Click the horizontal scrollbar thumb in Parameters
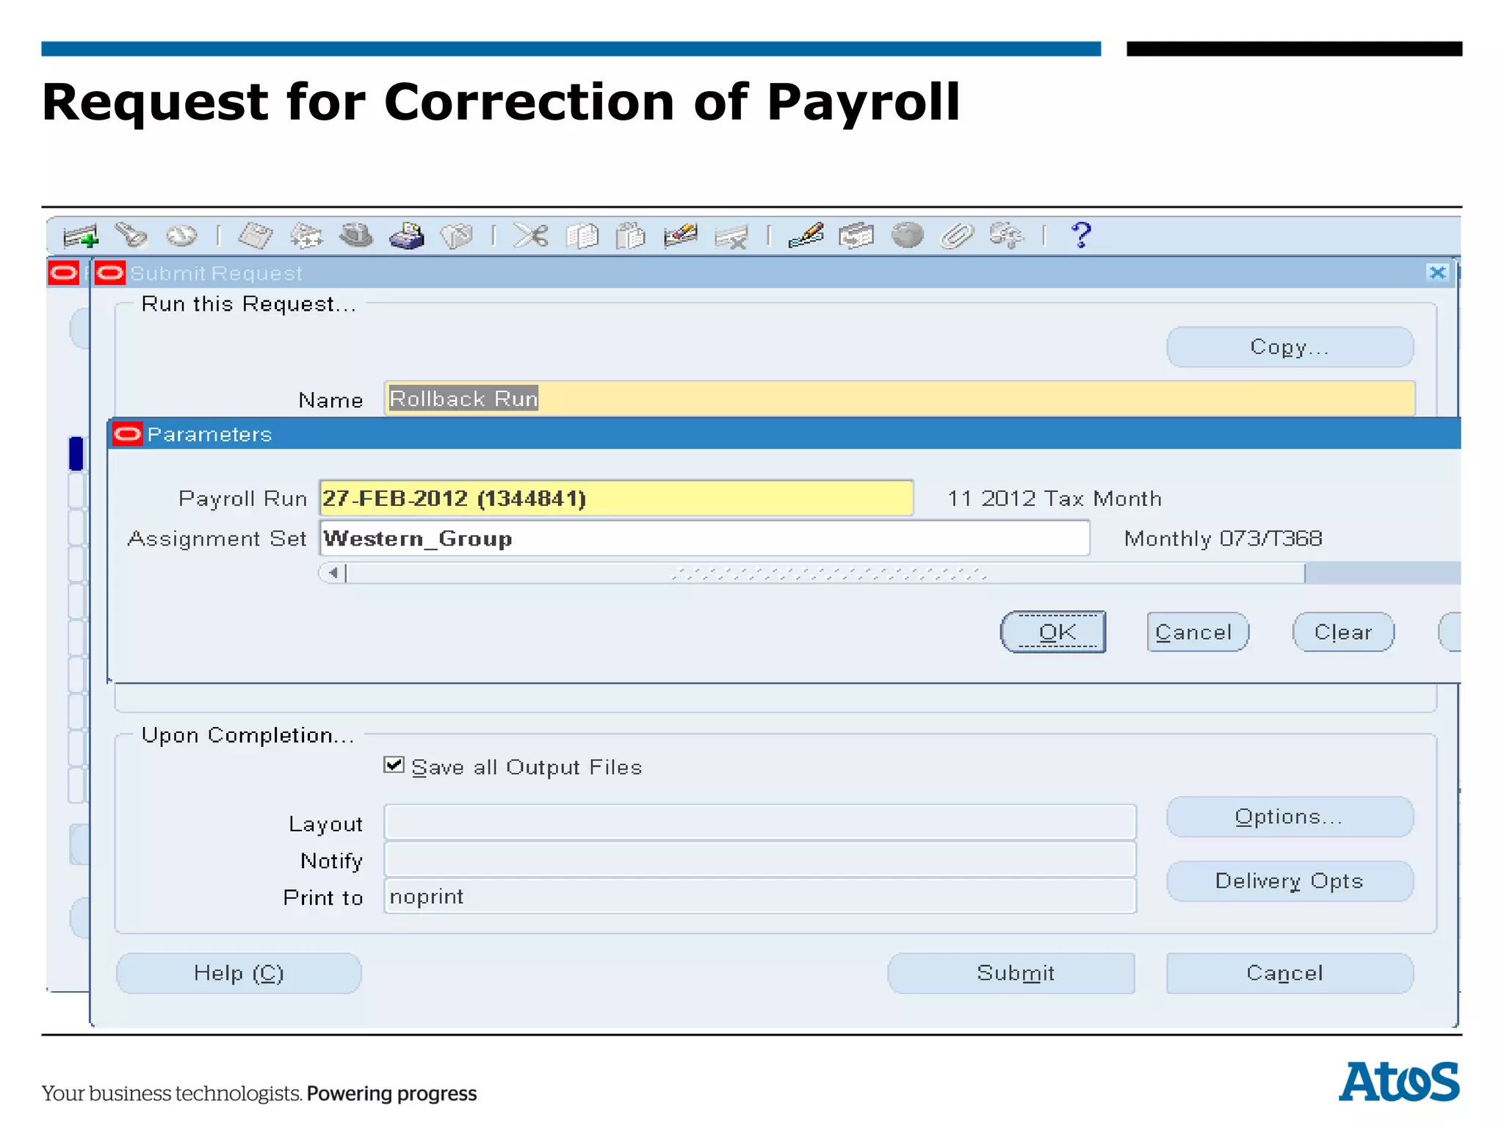The image size is (1504, 1128). (x=825, y=573)
